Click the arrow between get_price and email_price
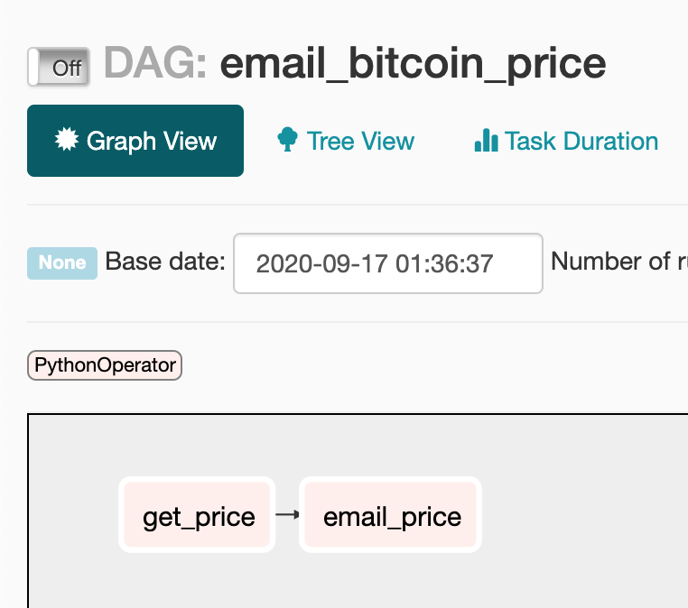This screenshot has height=608, width=688. coord(287,514)
